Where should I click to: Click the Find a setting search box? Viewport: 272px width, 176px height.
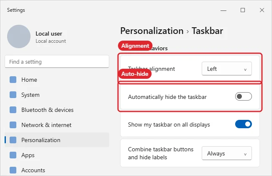click(x=57, y=62)
